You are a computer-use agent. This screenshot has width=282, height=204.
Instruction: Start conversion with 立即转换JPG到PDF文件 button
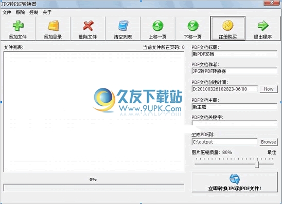point(235,182)
